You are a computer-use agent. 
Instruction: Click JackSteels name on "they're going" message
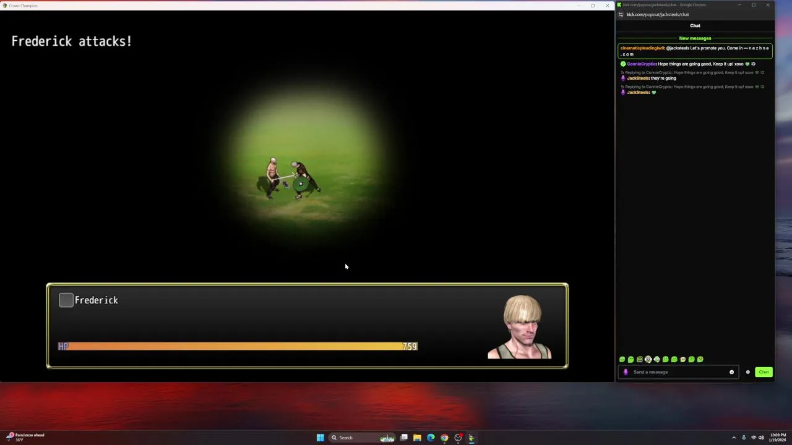(x=638, y=78)
